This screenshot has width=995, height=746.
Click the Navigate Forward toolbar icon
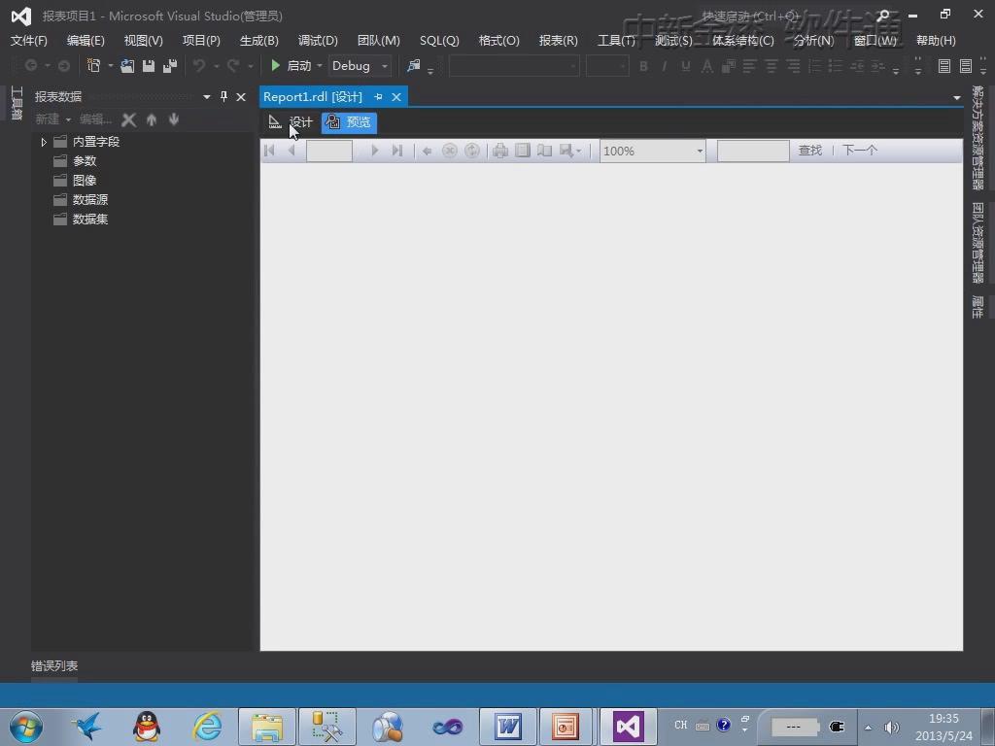pos(63,65)
